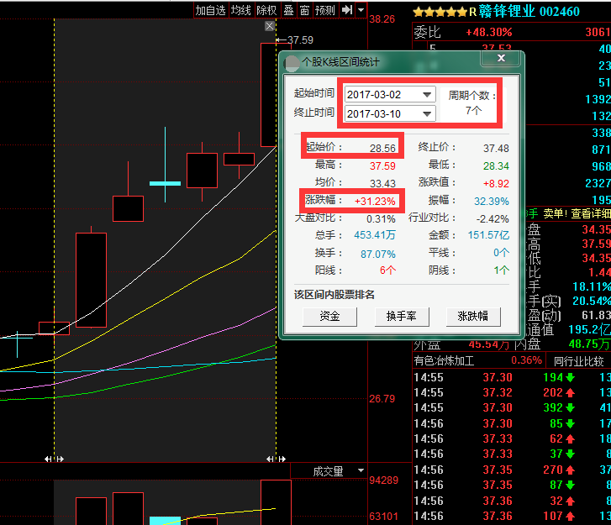Viewport: 611px width, 525px height.
Task: Click the 周期个数 7个 value
Action: 473,111
